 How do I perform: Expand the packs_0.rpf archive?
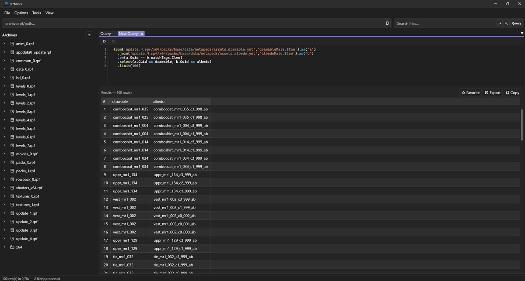point(4,162)
